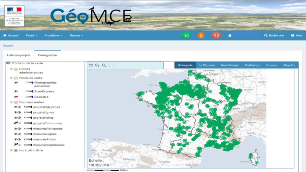The image size is (306, 172).
Task: Toggle visibility of projetsLignes layer
Action: pos(16,112)
